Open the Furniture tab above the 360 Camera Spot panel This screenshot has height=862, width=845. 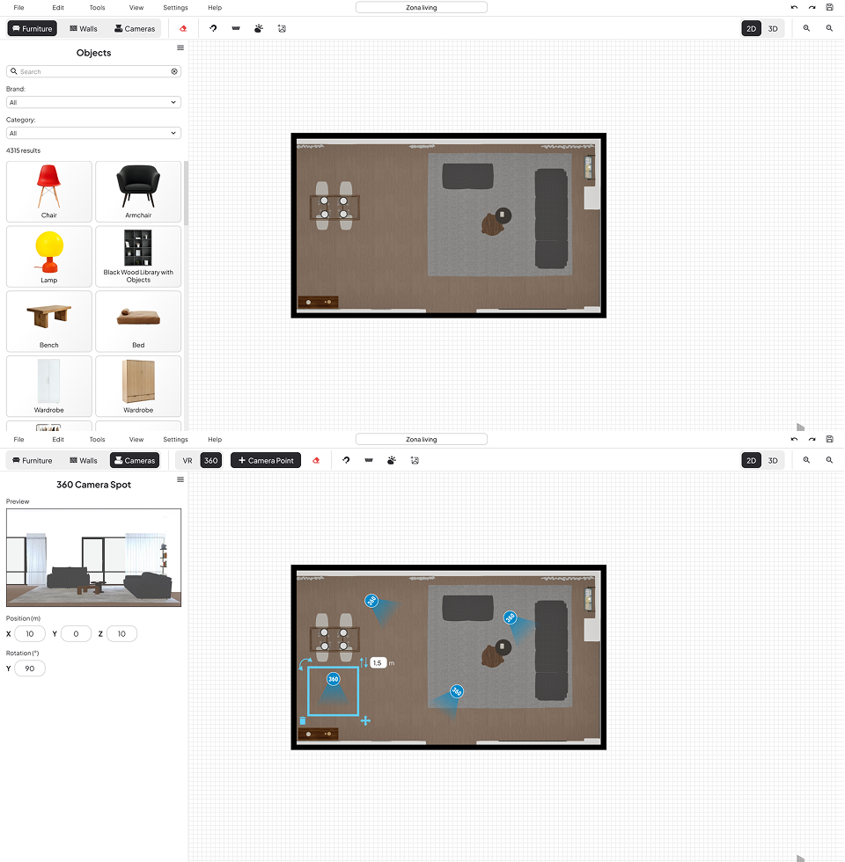click(x=32, y=460)
